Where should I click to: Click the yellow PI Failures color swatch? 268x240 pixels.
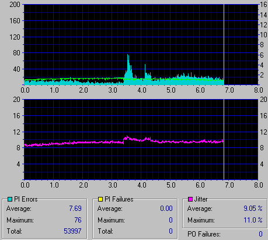[x=100, y=199]
